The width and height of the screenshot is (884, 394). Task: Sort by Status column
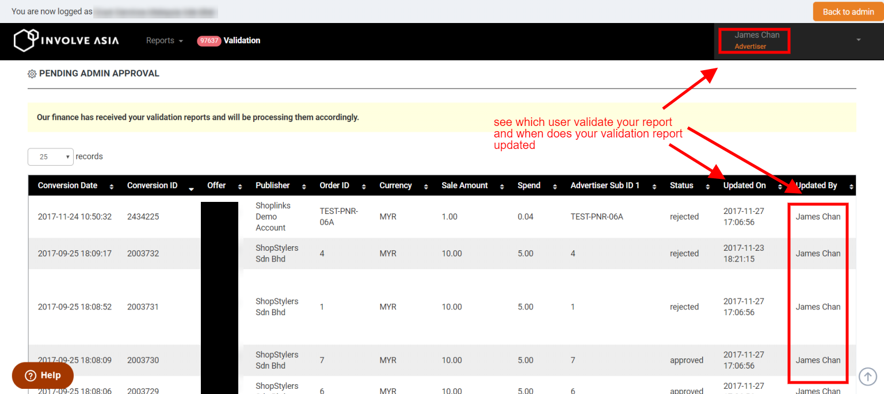689,185
